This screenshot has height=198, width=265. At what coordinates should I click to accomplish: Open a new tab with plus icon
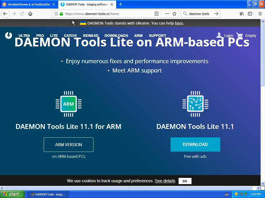click(121, 4)
